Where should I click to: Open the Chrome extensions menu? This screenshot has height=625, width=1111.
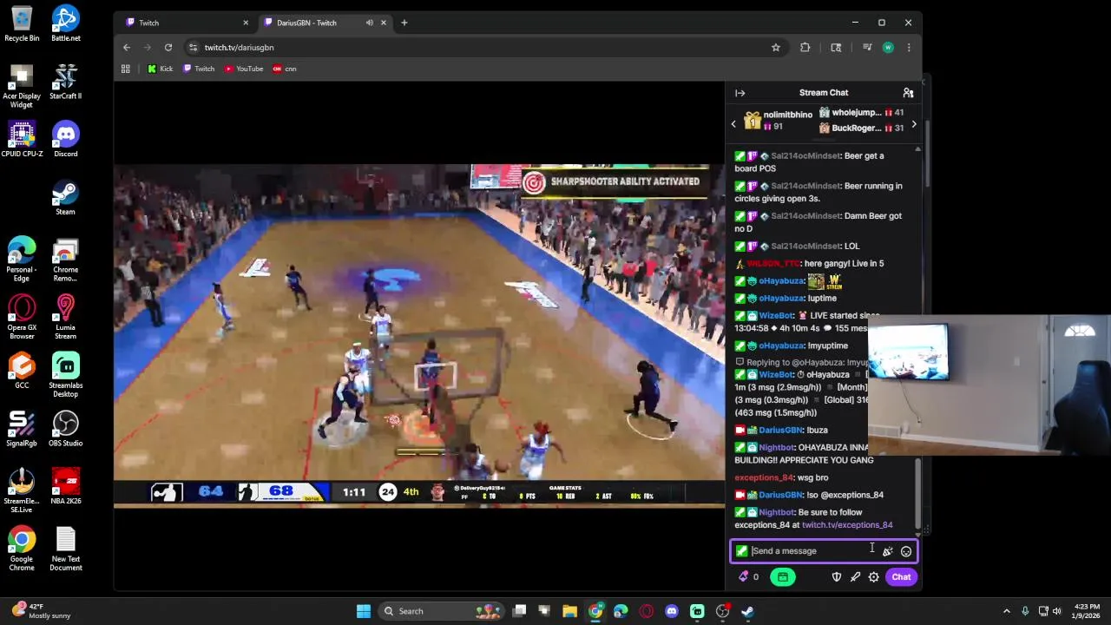coord(805,47)
